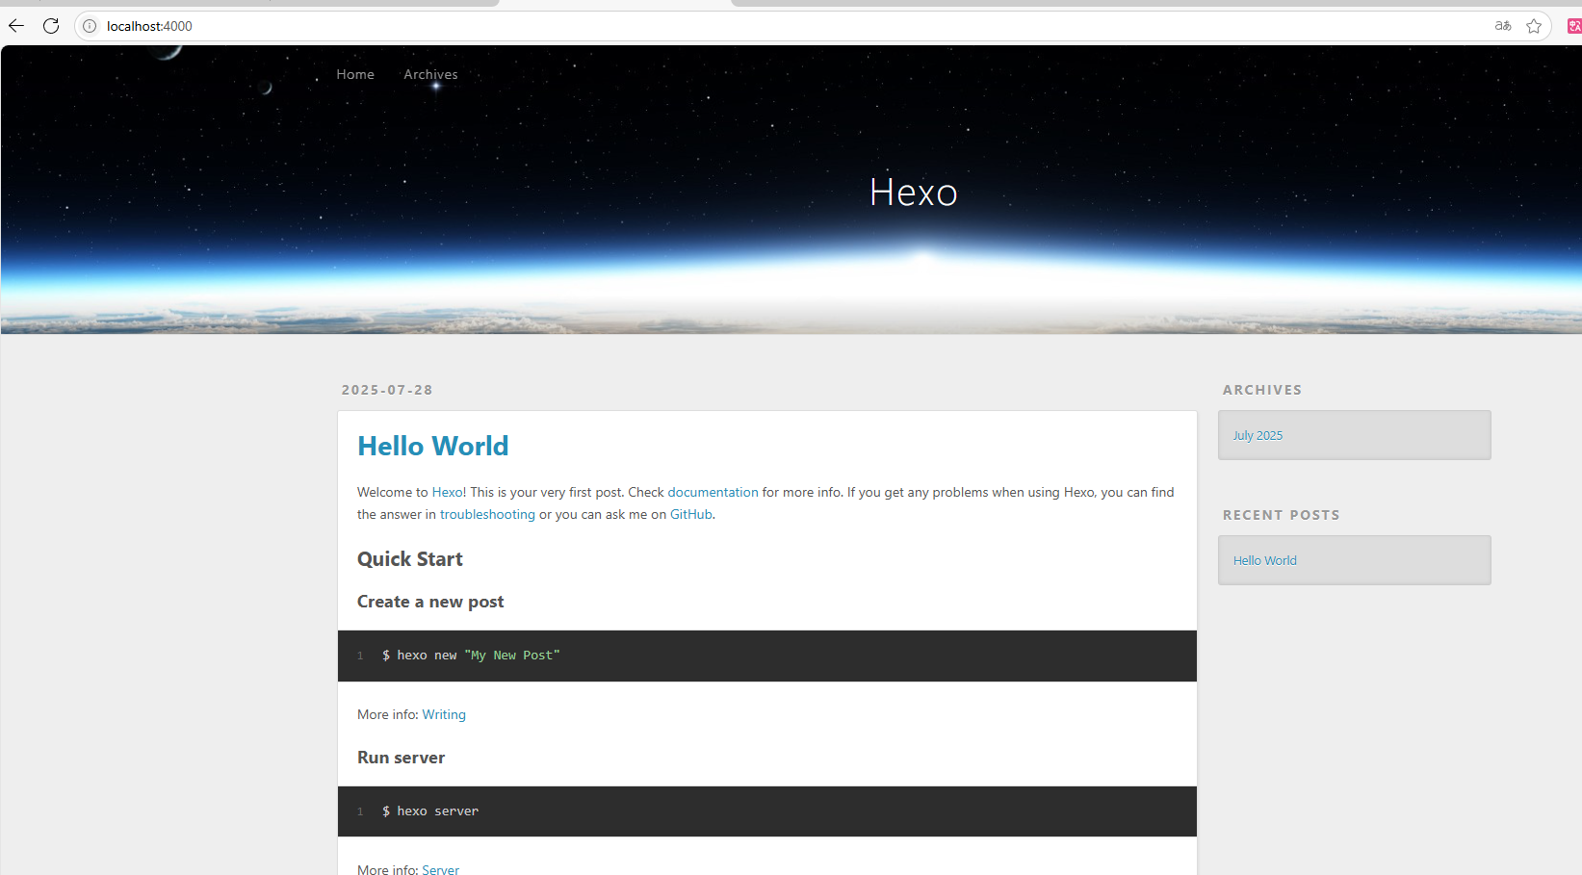Open the July 2025 archive link
The height and width of the screenshot is (875, 1582).
click(x=1258, y=435)
